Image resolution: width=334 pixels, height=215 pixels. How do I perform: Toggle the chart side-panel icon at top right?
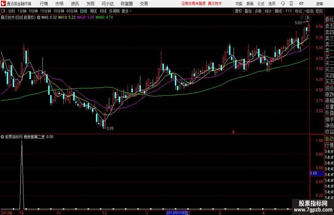click(307, 18)
